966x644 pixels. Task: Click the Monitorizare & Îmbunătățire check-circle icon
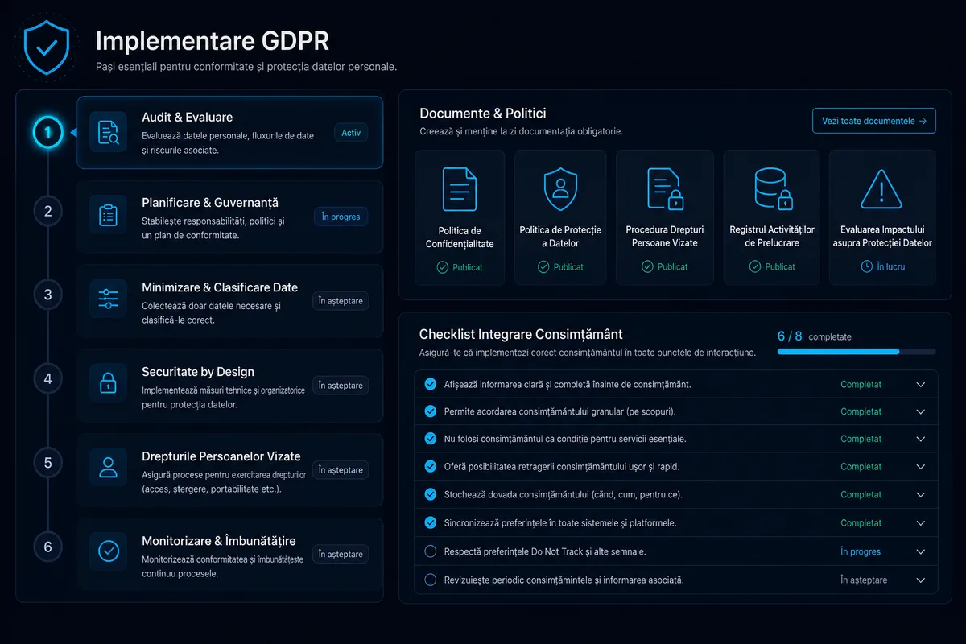click(x=108, y=551)
